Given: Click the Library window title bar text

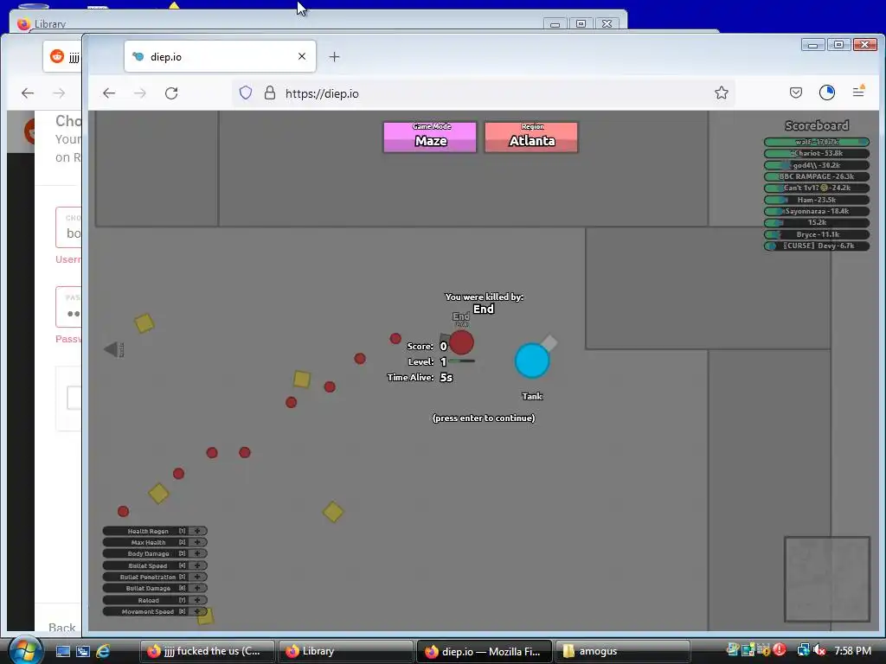Looking at the screenshot, I should (50, 23).
